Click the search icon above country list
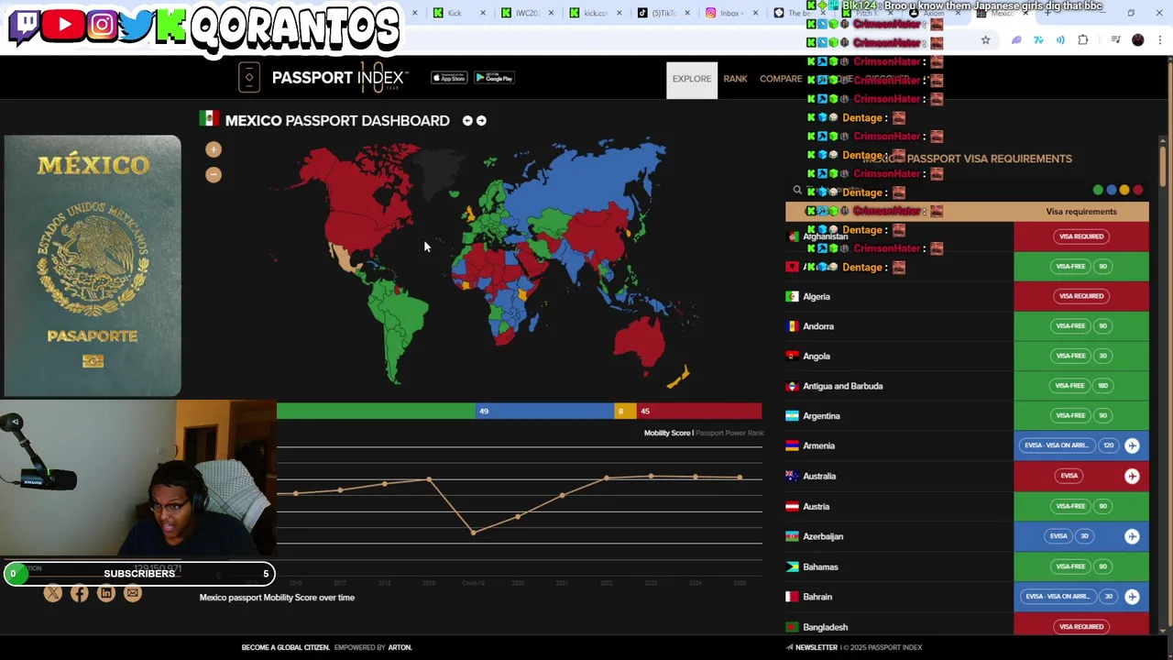The height and width of the screenshot is (660, 1173). 797,191
